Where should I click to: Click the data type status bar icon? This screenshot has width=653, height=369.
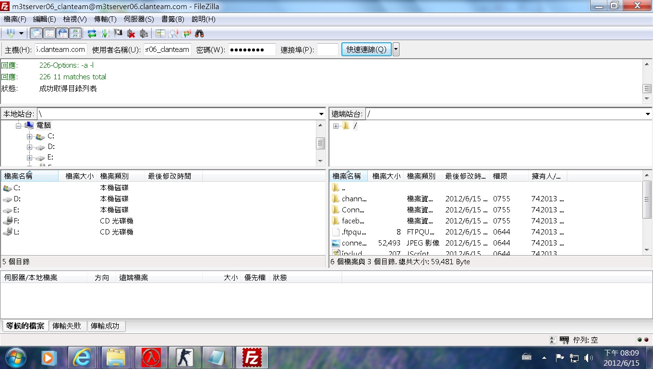(x=553, y=340)
